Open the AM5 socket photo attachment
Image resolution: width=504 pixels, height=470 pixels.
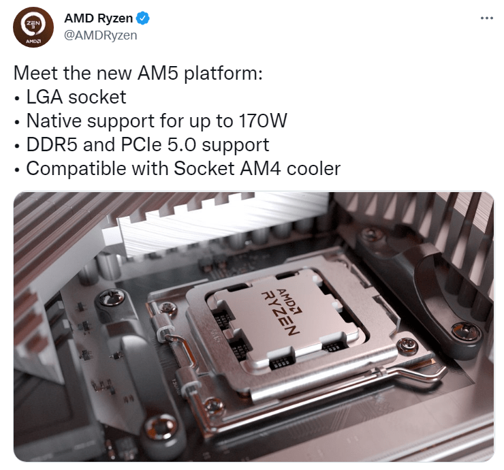[x=253, y=327]
